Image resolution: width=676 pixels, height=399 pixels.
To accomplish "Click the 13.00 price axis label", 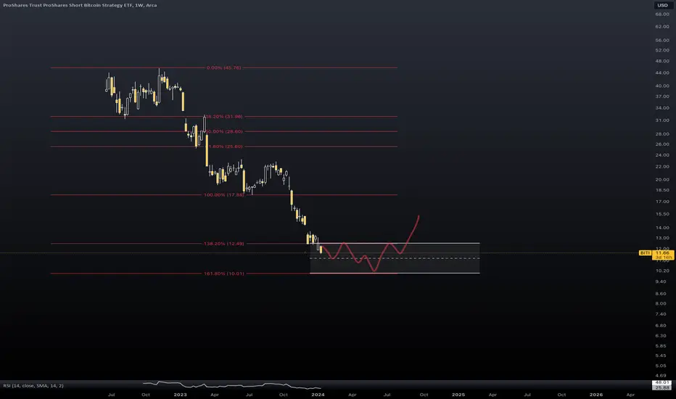I will coord(662,238).
